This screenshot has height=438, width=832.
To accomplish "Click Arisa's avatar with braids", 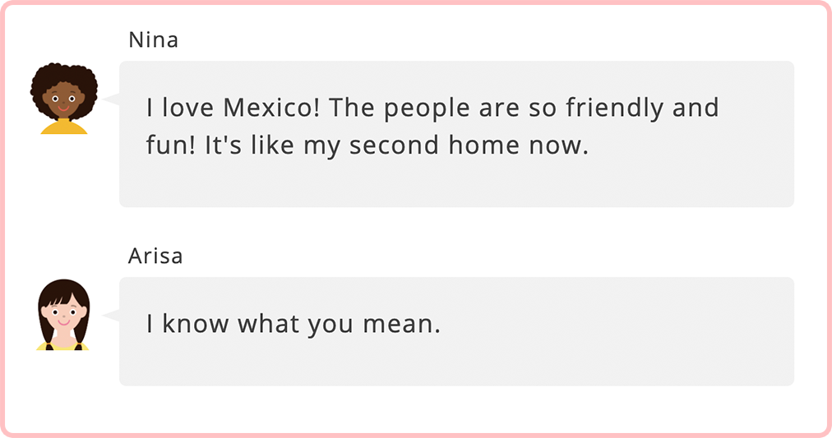I will [x=63, y=315].
